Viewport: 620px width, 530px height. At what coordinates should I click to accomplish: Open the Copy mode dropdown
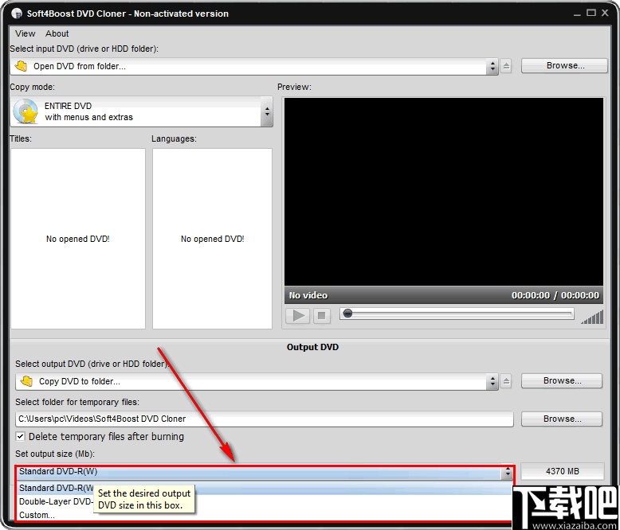tap(267, 111)
